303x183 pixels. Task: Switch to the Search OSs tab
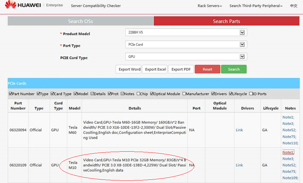[x=80, y=21]
